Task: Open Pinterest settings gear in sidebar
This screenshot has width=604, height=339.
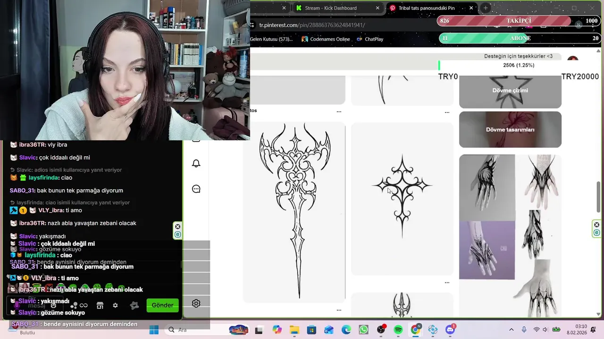Action: tap(196, 303)
